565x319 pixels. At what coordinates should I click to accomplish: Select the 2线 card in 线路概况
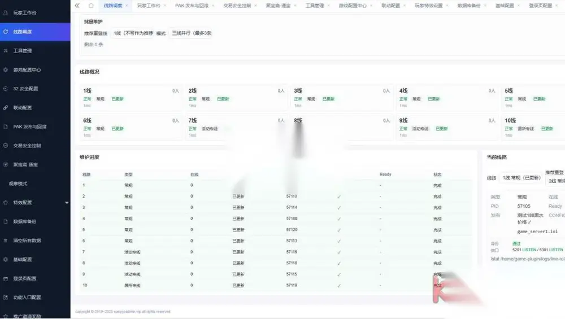(236, 98)
